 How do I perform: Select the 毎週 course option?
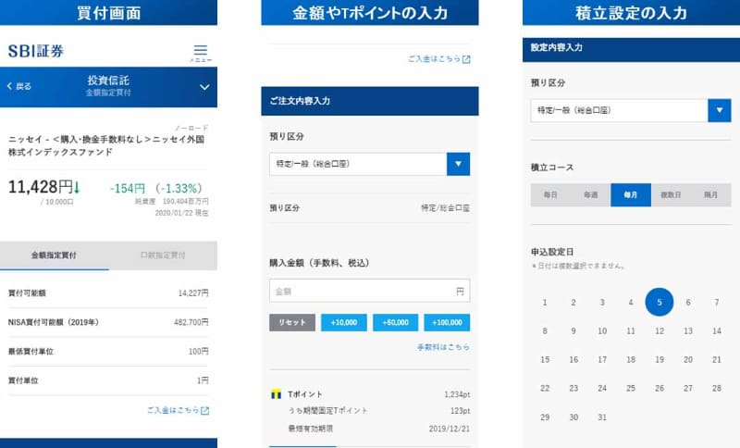coord(591,195)
